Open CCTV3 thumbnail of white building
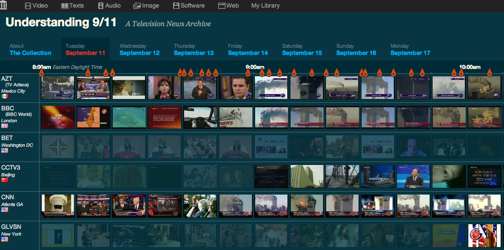The width and height of the screenshot is (504, 250). [x=307, y=176]
